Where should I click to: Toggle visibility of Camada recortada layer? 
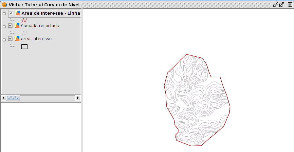point(11,25)
